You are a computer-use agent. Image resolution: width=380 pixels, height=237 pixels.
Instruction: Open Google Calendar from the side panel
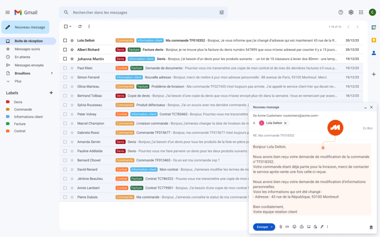tap(374, 27)
